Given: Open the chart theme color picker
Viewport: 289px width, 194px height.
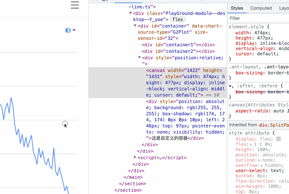Looking at the screenshot, I should (x=68, y=30).
